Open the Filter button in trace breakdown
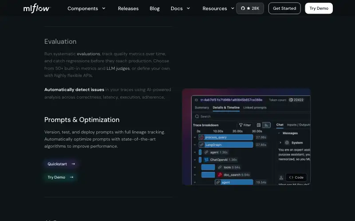 click(245, 125)
